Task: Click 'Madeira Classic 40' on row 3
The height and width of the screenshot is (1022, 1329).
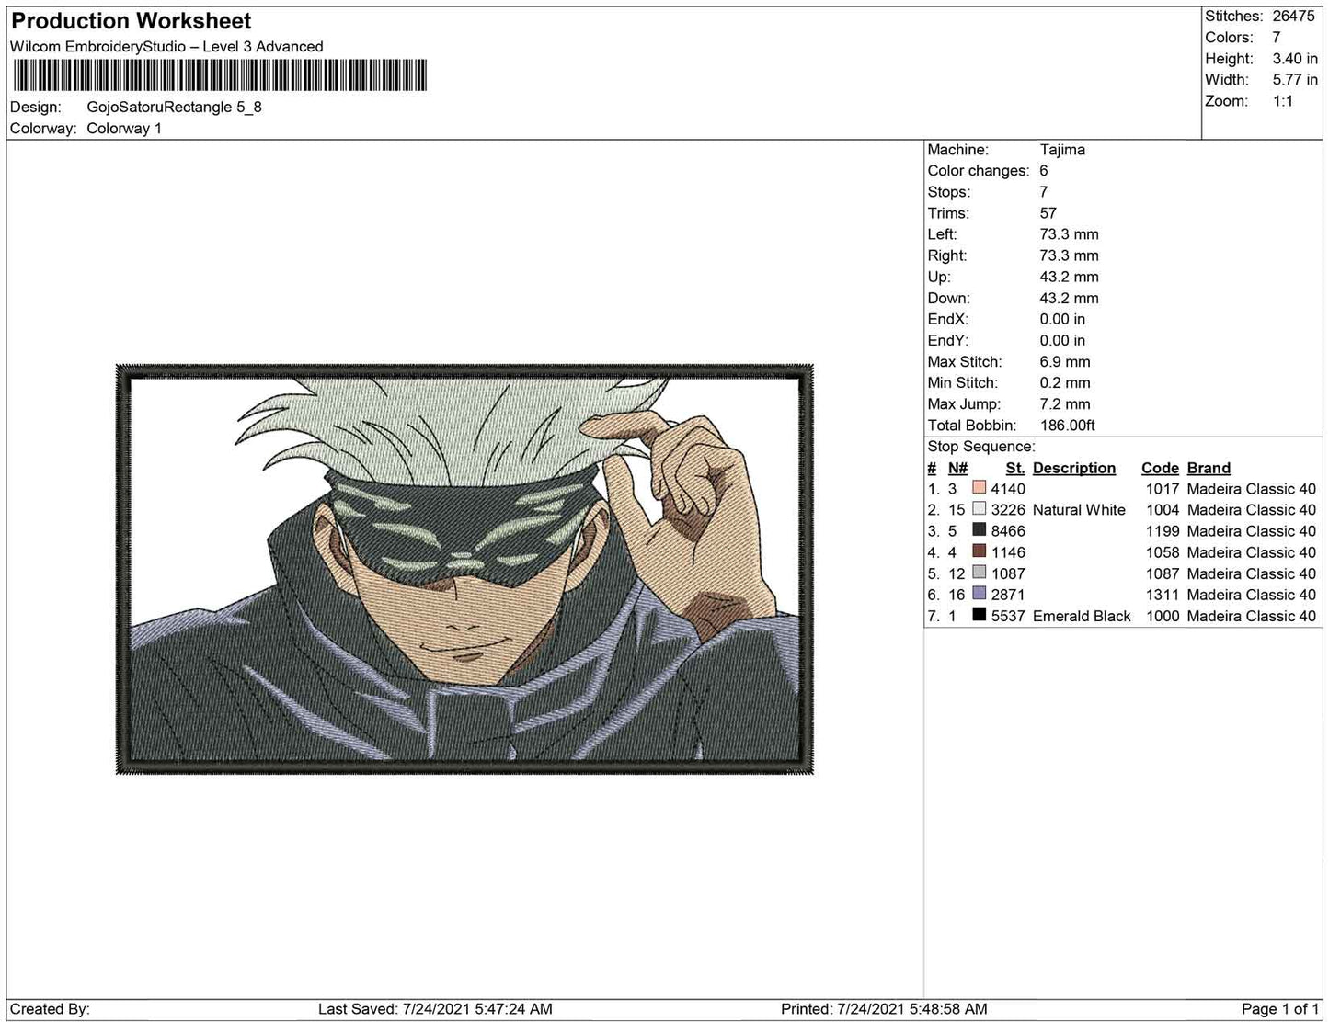Action: tap(1252, 531)
